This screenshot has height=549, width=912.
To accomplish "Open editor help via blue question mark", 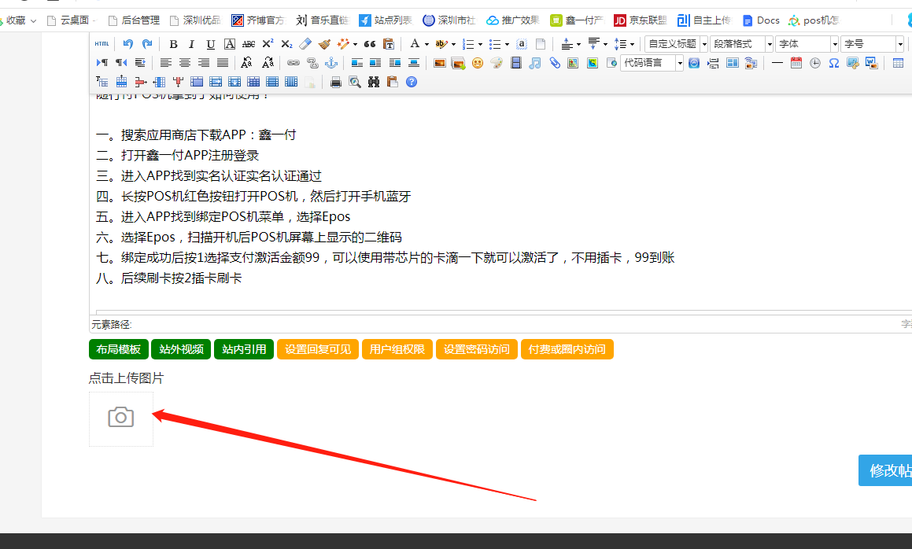I will pos(412,81).
